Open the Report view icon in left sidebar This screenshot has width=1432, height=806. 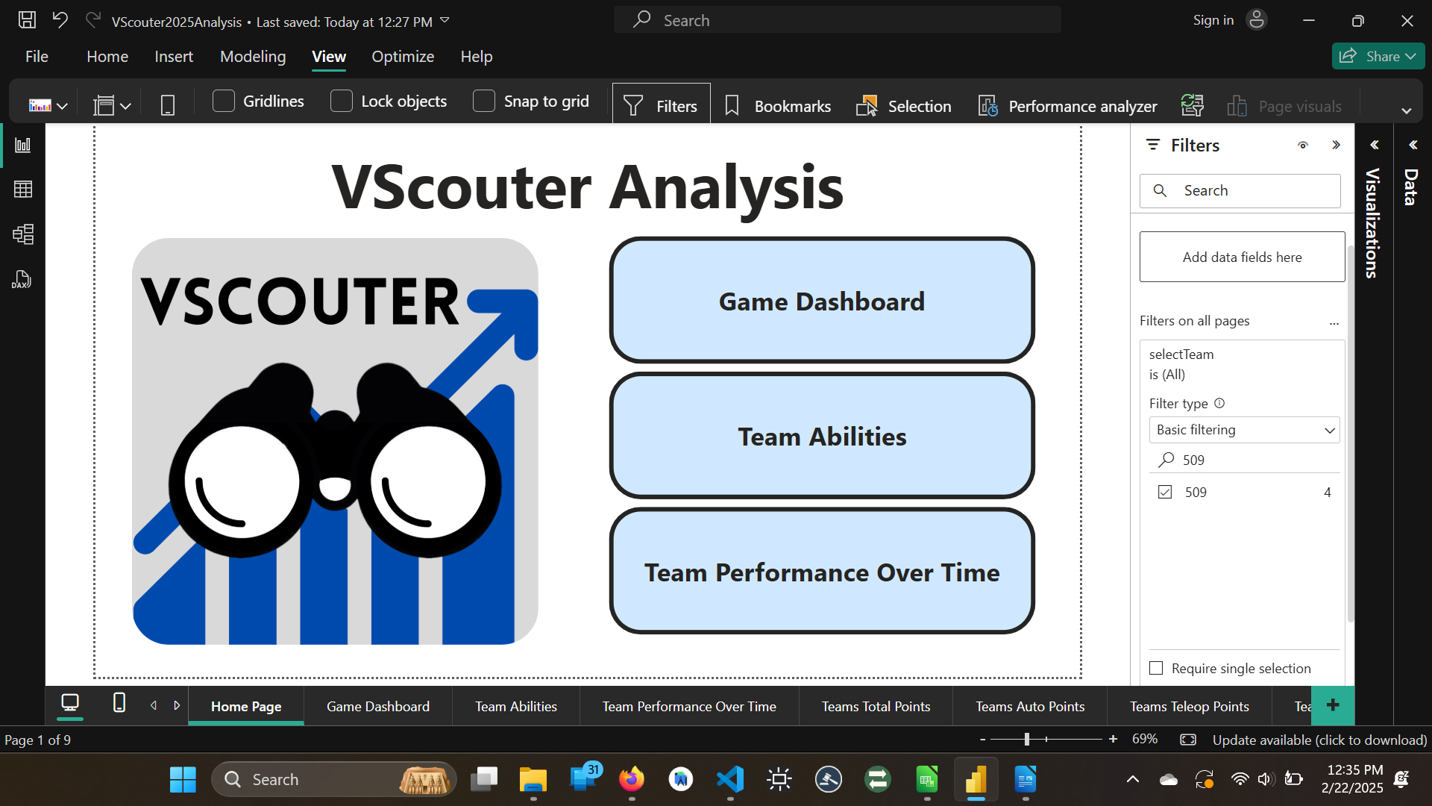(x=22, y=145)
